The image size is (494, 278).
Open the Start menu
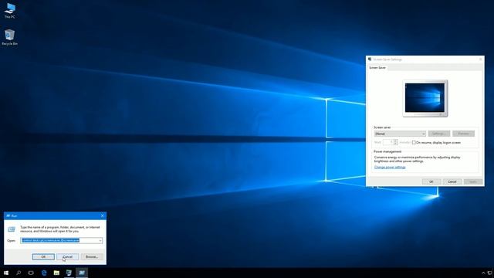click(6, 273)
